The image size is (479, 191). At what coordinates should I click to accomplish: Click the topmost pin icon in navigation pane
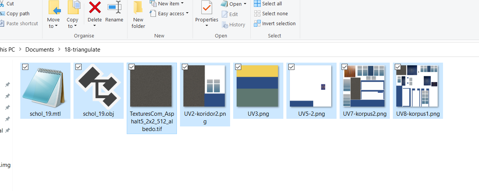coord(7,84)
